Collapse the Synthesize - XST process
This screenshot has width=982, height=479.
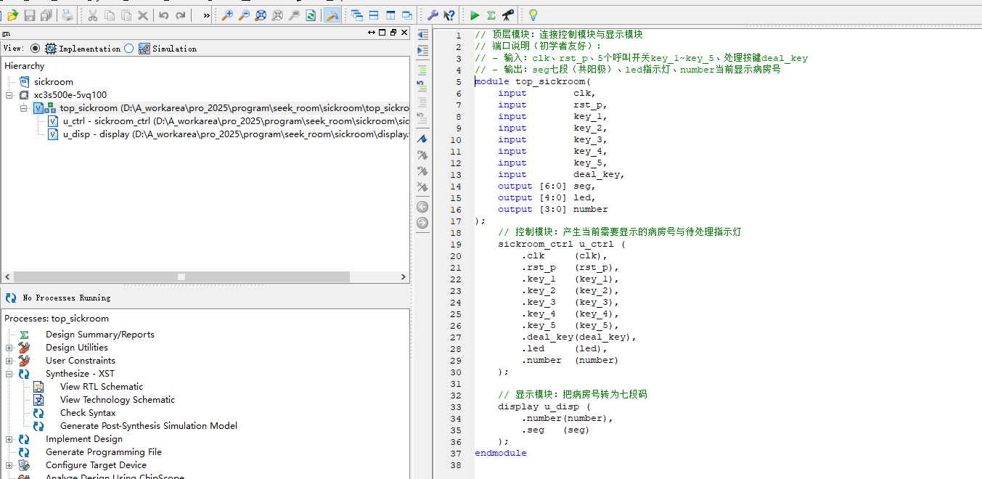pos(9,374)
